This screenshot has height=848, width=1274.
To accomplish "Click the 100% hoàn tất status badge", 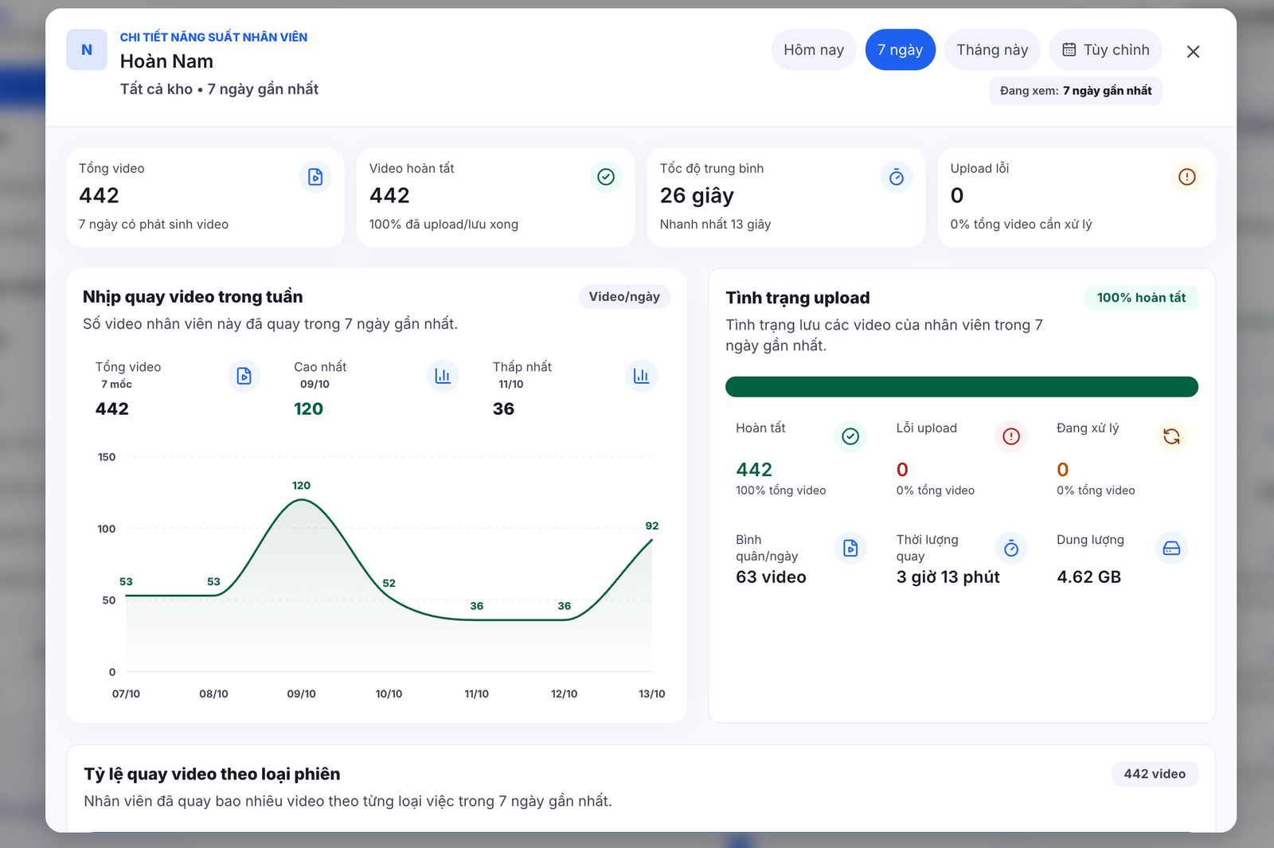I will coord(1141,298).
